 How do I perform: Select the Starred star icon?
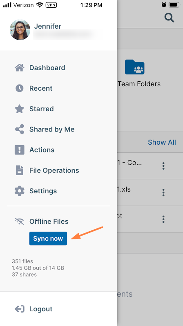pos(20,109)
